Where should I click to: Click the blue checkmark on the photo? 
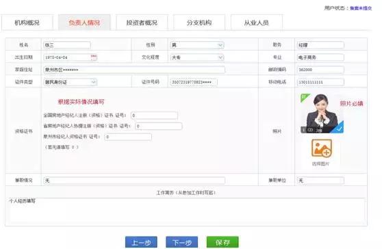(339, 129)
